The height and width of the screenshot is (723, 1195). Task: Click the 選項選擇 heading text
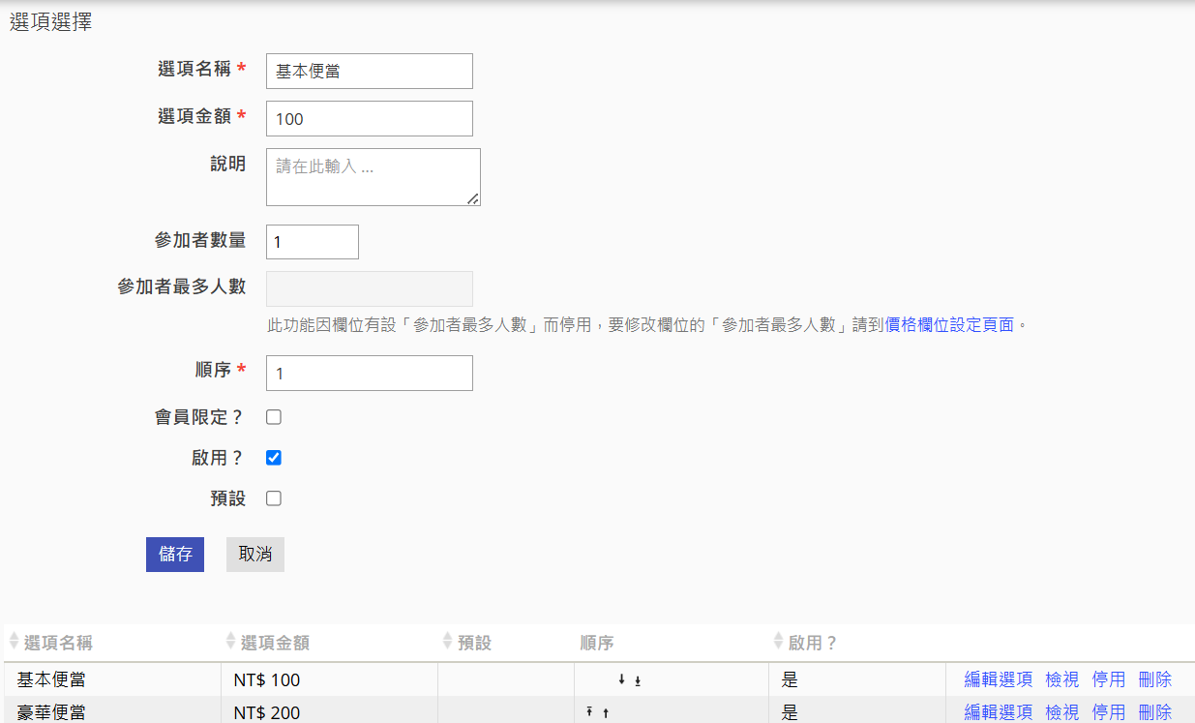coord(51,22)
